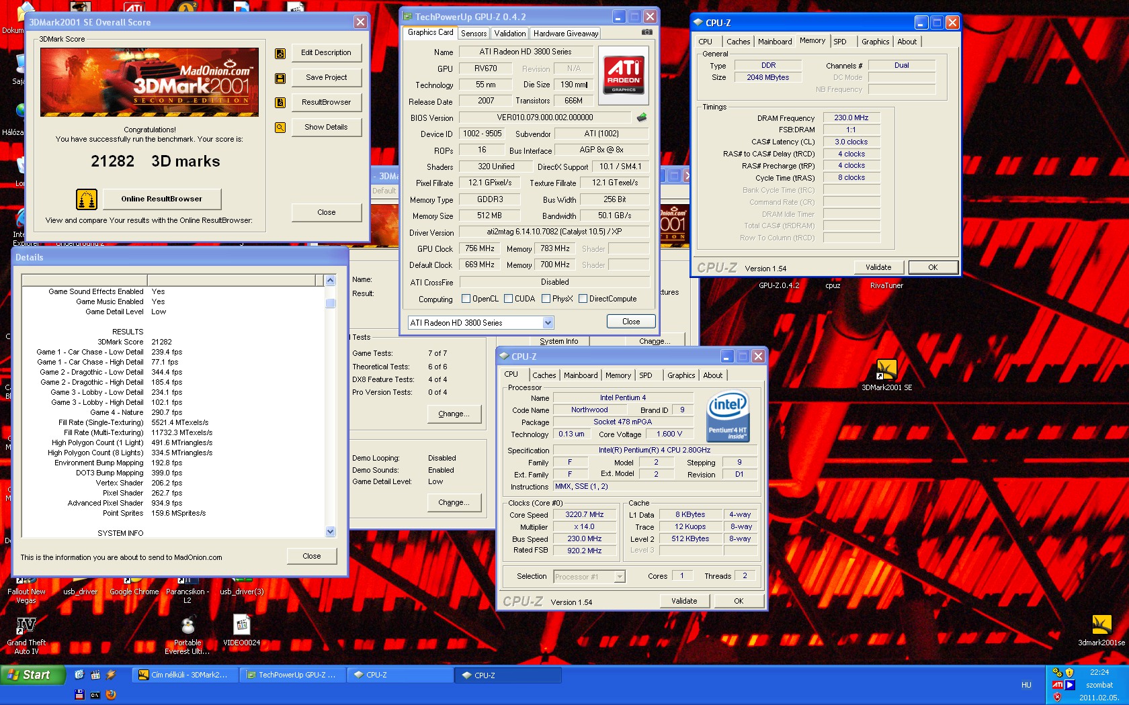Switch to TechPowerUp GPU-Z taskbar button
Image resolution: width=1129 pixels, height=705 pixels.
pos(293,675)
